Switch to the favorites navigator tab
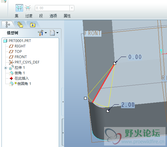The height and width of the screenshot is (147, 167). [x=33, y=25]
